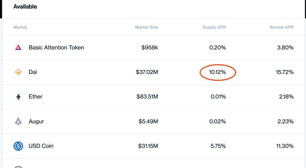Click the Ether logo icon
This screenshot has width=306, height=168.
pyautogui.click(x=18, y=97)
